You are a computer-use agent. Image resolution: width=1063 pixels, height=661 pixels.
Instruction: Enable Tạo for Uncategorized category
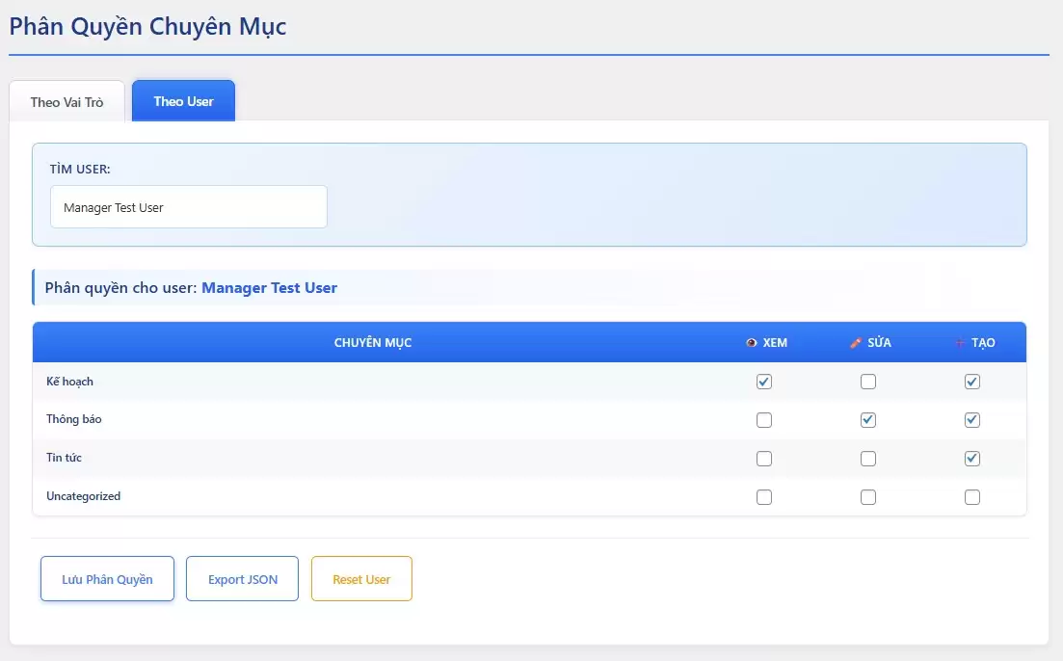972,497
